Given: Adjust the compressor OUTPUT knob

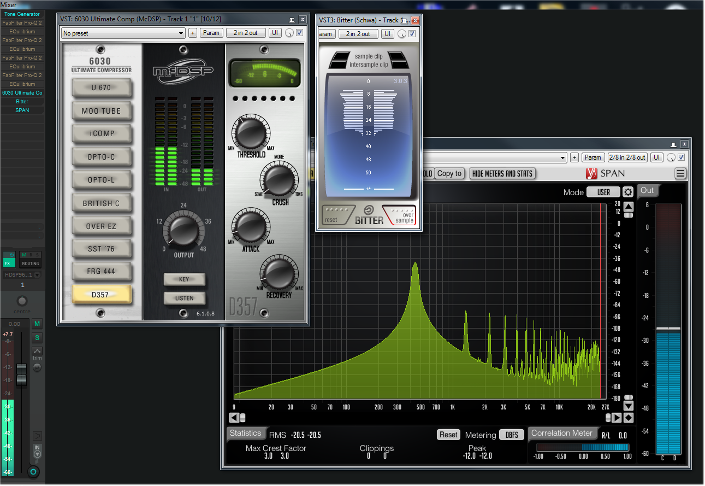Looking at the screenshot, I should pos(183,230).
